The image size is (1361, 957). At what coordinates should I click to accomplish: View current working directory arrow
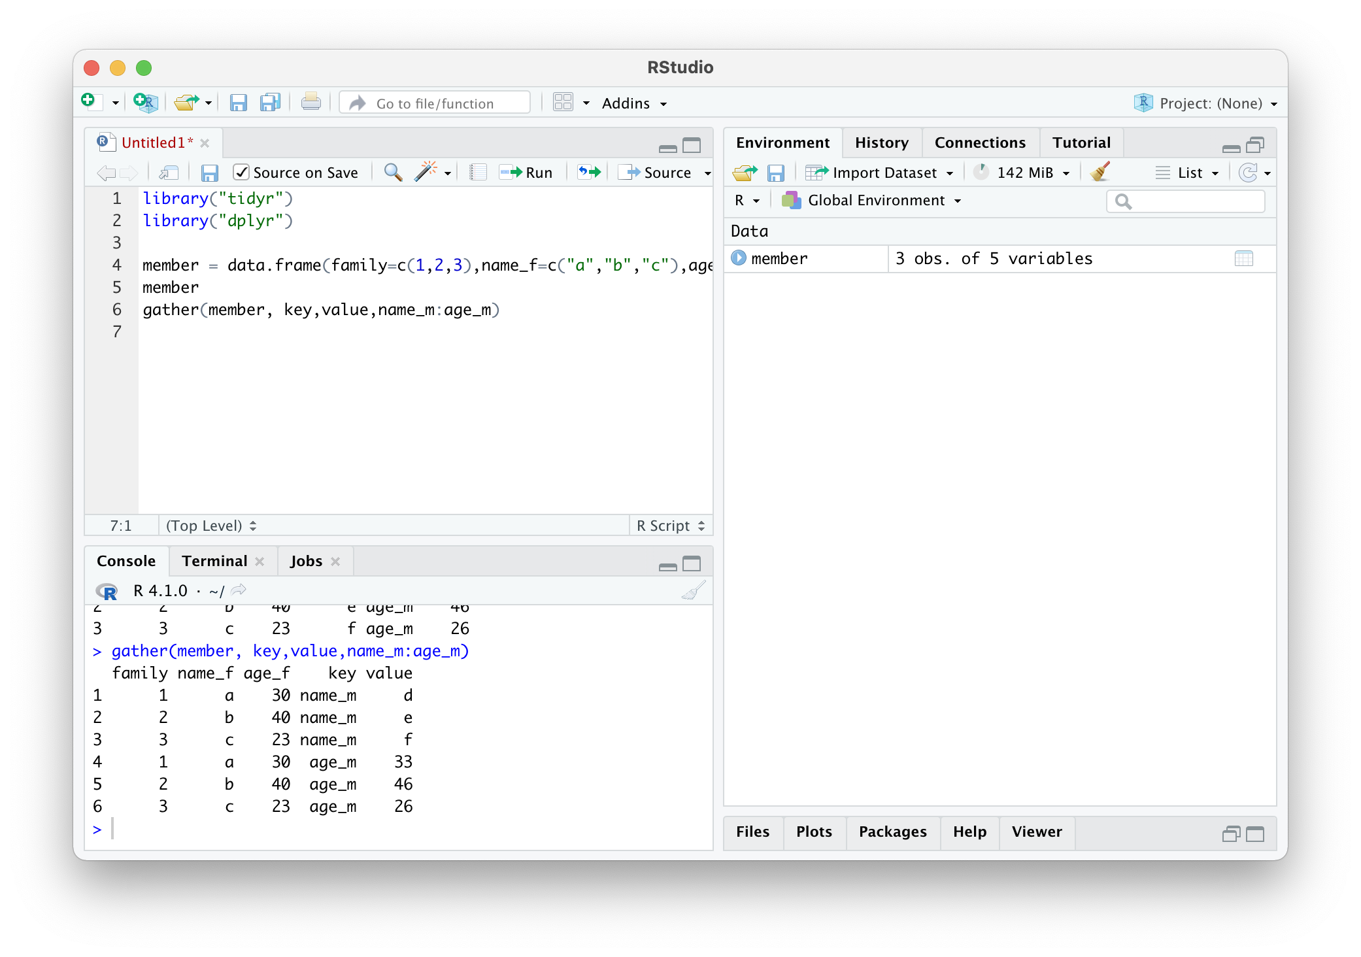239,590
